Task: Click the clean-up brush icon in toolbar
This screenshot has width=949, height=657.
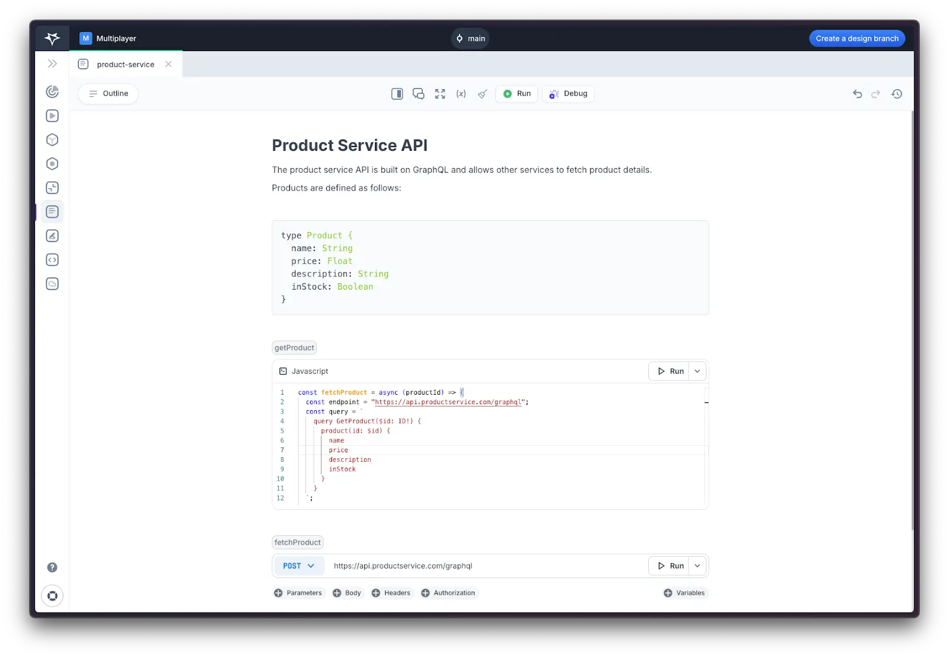Action: click(483, 94)
